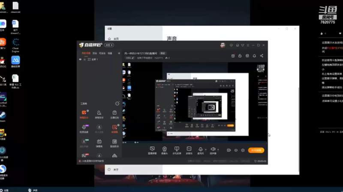Edit the category tag with pencil icon
Viewport: 343px width, 192px height.
coord(130,58)
